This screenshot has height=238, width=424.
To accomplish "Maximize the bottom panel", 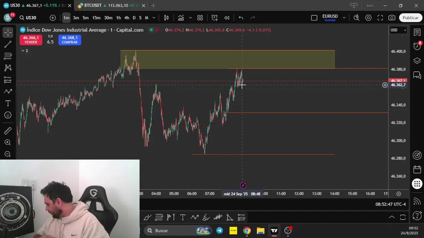I will 403,217.
